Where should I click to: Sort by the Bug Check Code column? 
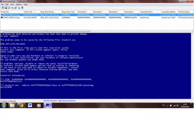(69, 12)
